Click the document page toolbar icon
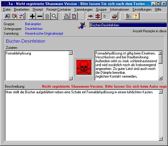 click(47, 16)
